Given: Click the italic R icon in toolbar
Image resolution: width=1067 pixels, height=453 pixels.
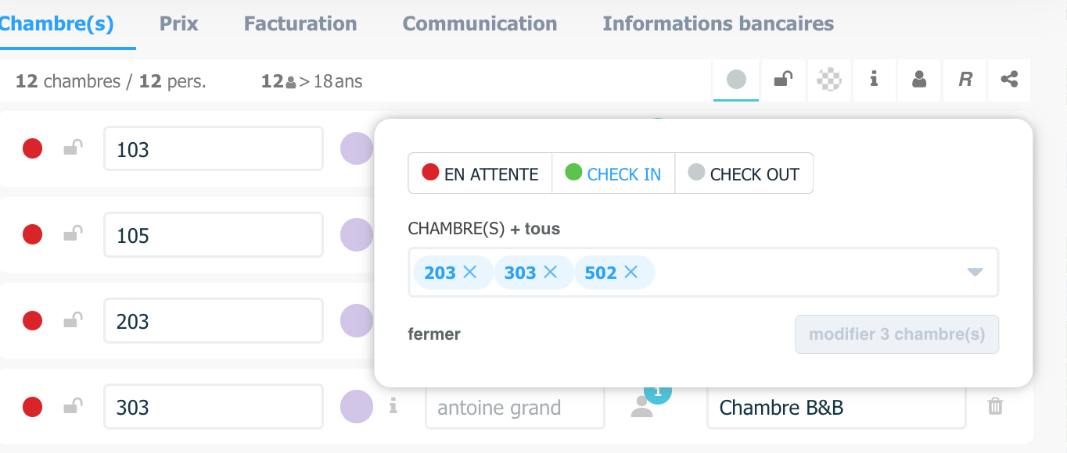Looking at the screenshot, I should coord(965,80).
